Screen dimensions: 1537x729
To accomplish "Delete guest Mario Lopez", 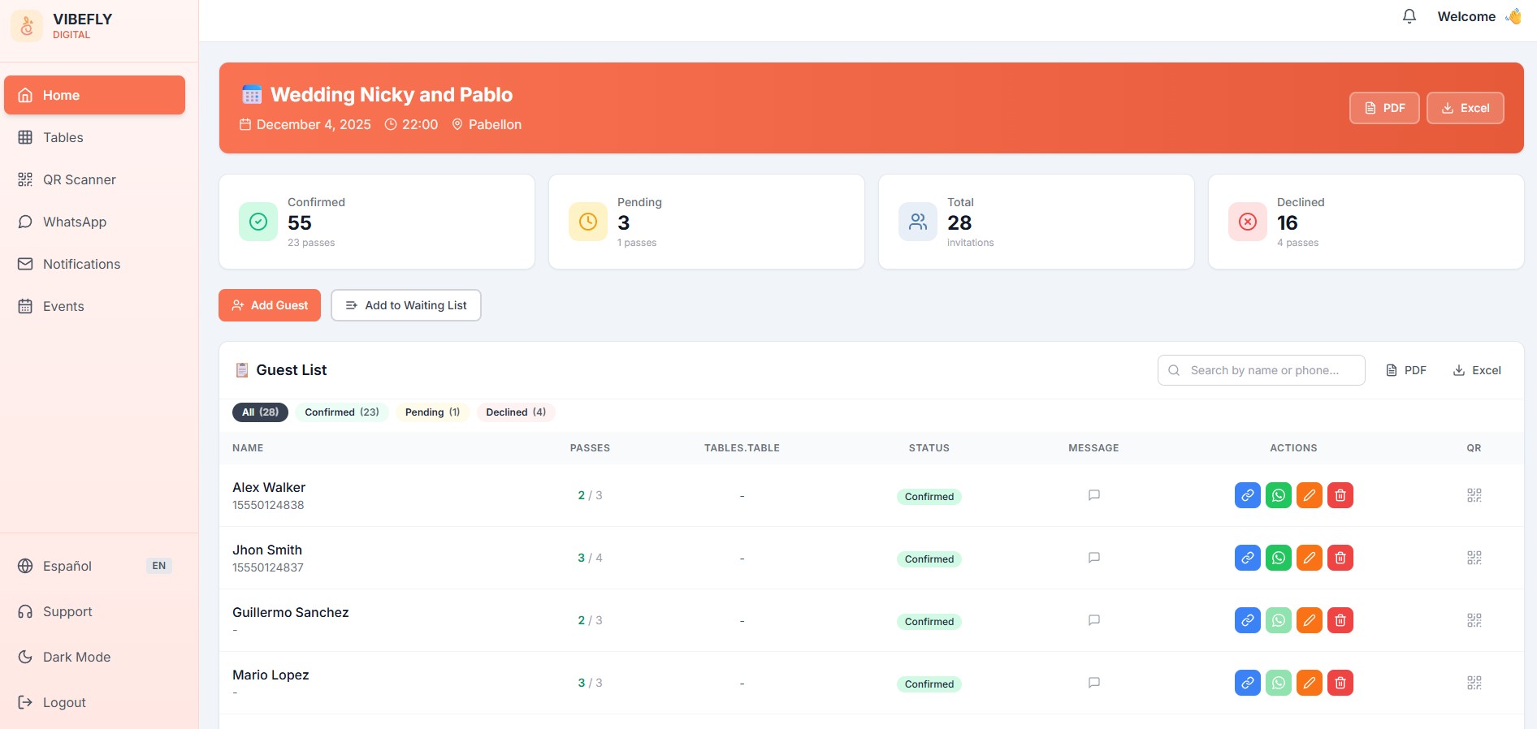I will click(1340, 683).
